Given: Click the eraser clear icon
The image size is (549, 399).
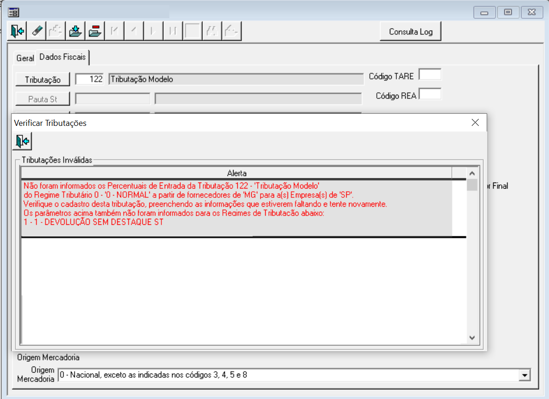Looking at the screenshot, I should 37,31.
